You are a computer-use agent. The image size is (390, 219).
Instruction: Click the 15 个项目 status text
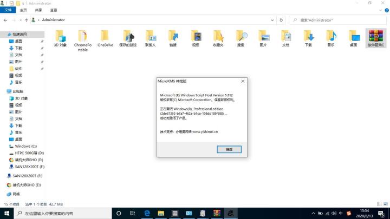(x=12, y=204)
